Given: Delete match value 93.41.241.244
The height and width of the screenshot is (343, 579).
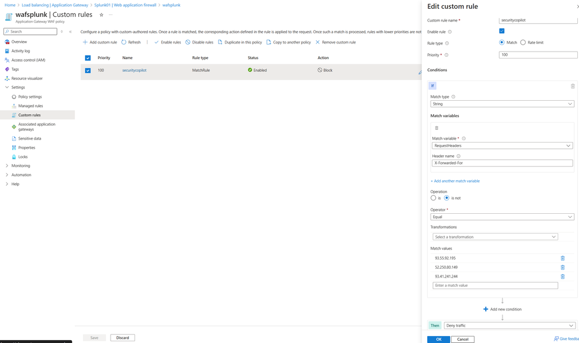Looking at the screenshot, I should click(x=563, y=276).
